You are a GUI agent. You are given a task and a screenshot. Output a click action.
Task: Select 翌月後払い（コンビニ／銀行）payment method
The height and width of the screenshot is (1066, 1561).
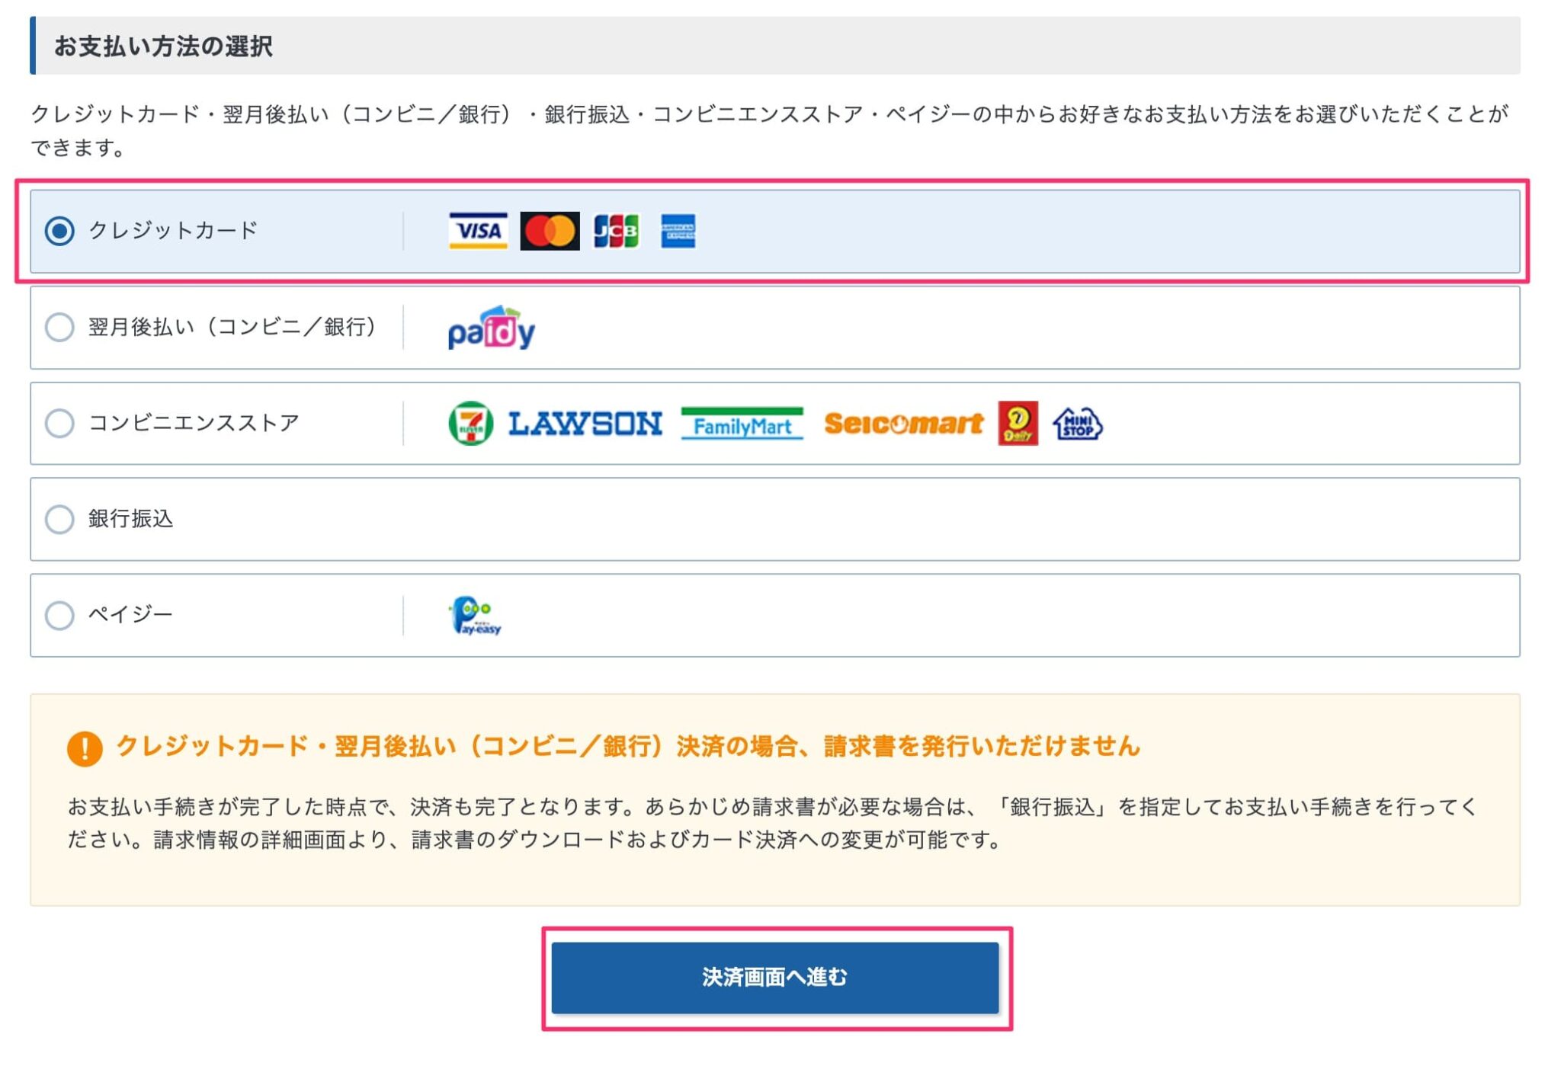(60, 328)
